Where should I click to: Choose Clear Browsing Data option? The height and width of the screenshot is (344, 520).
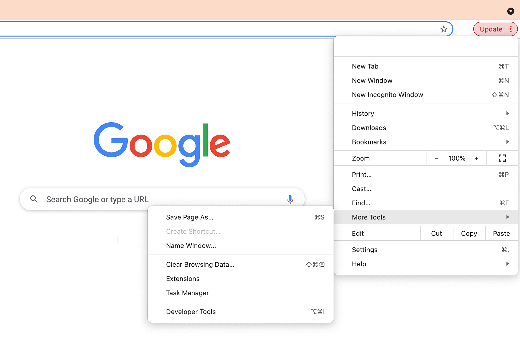click(200, 264)
